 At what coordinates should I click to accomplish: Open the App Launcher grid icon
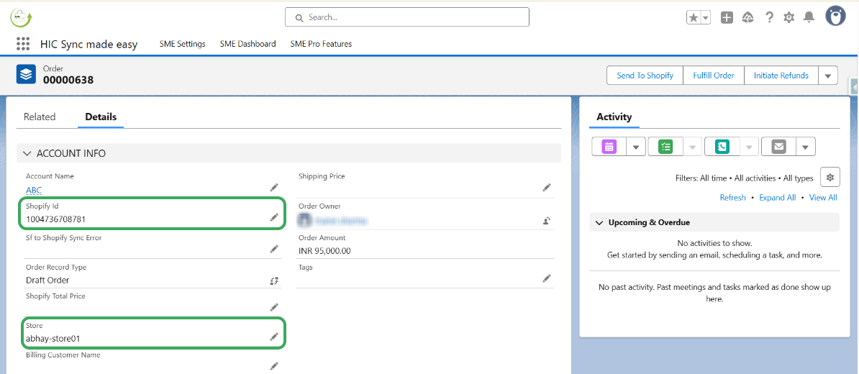pyautogui.click(x=23, y=44)
